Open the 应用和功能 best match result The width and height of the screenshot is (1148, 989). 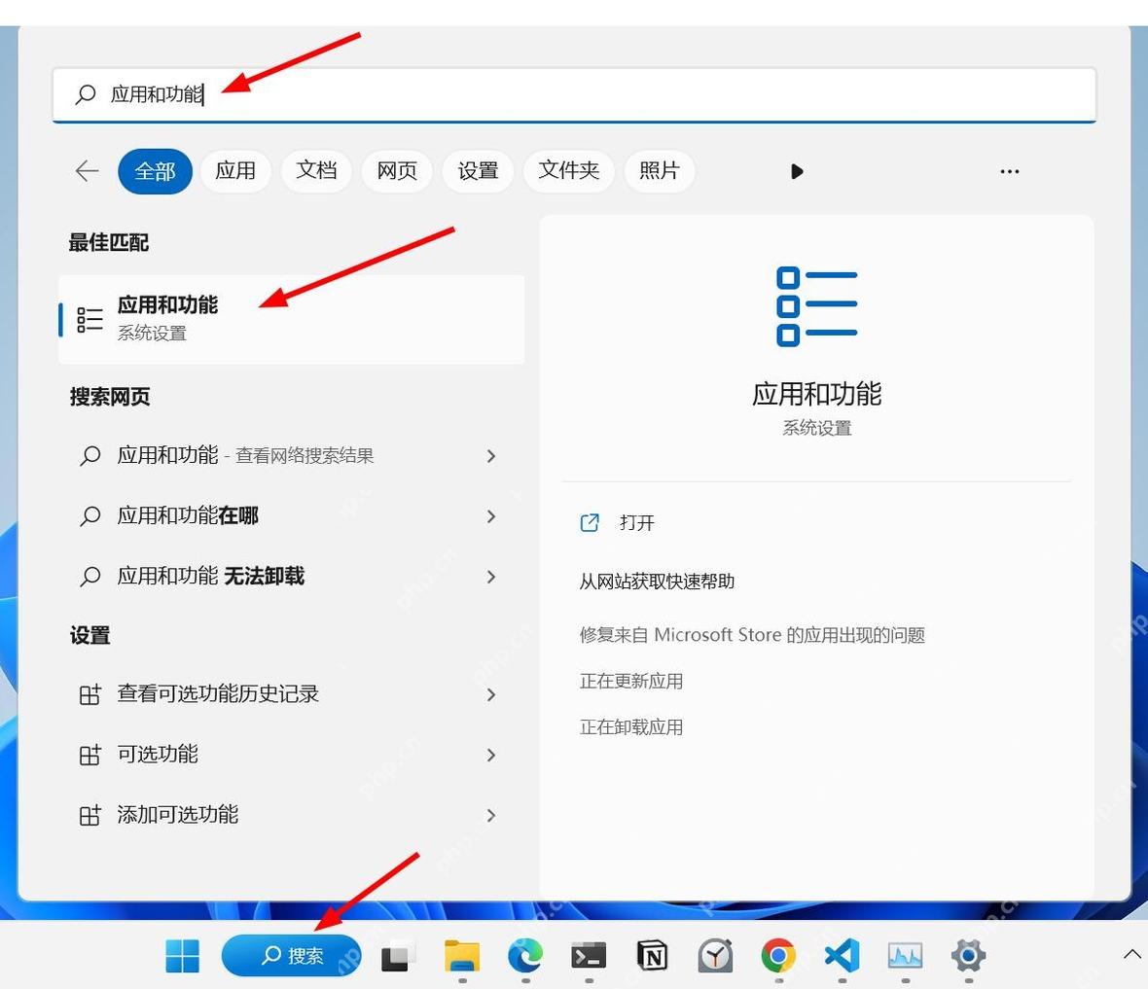[x=292, y=319]
